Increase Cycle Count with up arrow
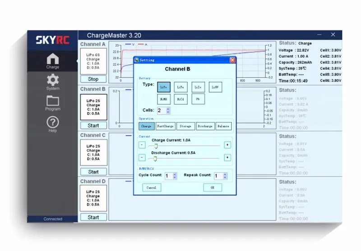 click(x=175, y=175)
